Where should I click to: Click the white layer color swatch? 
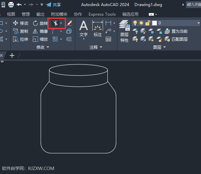pyautogui.click(x=155, y=23)
